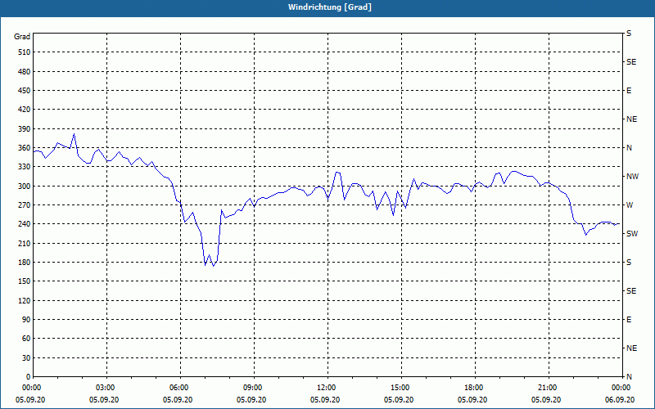Click the 270 degree axis label
This screenshot has height=409, width=655.
tap(25, 205)
